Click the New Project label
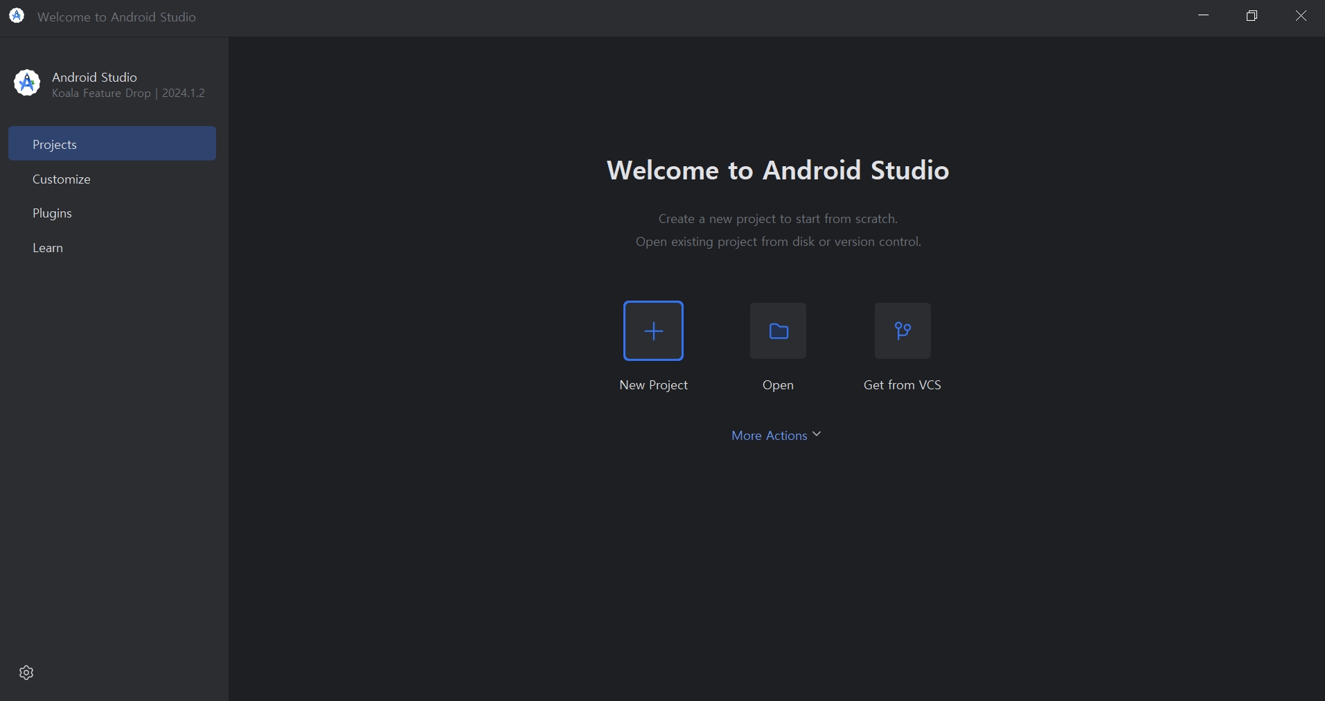The width and height of the screenshot is (1325, 701). [x=653, y=385]
